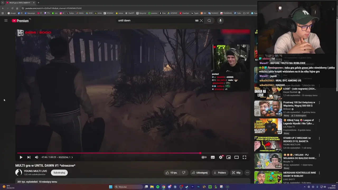Create a clip with Klip button
The width and height of the screenshot is (338, 190).
click(x=236, y=173)
